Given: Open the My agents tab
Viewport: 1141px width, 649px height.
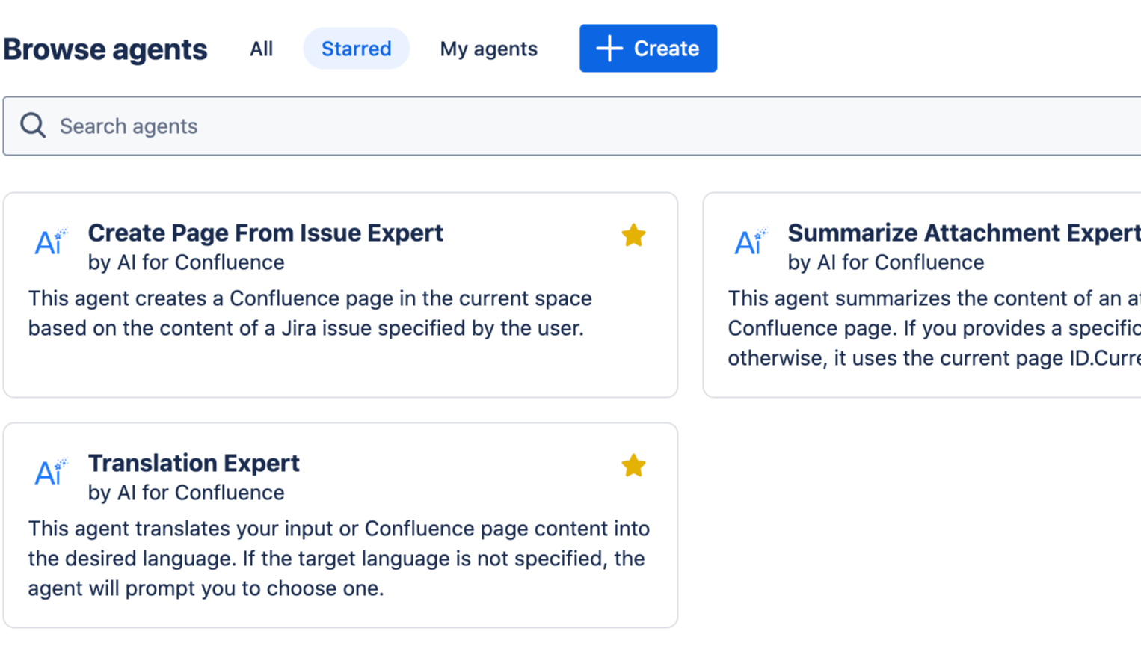Looking at the screenshot, I should [488, 49].
